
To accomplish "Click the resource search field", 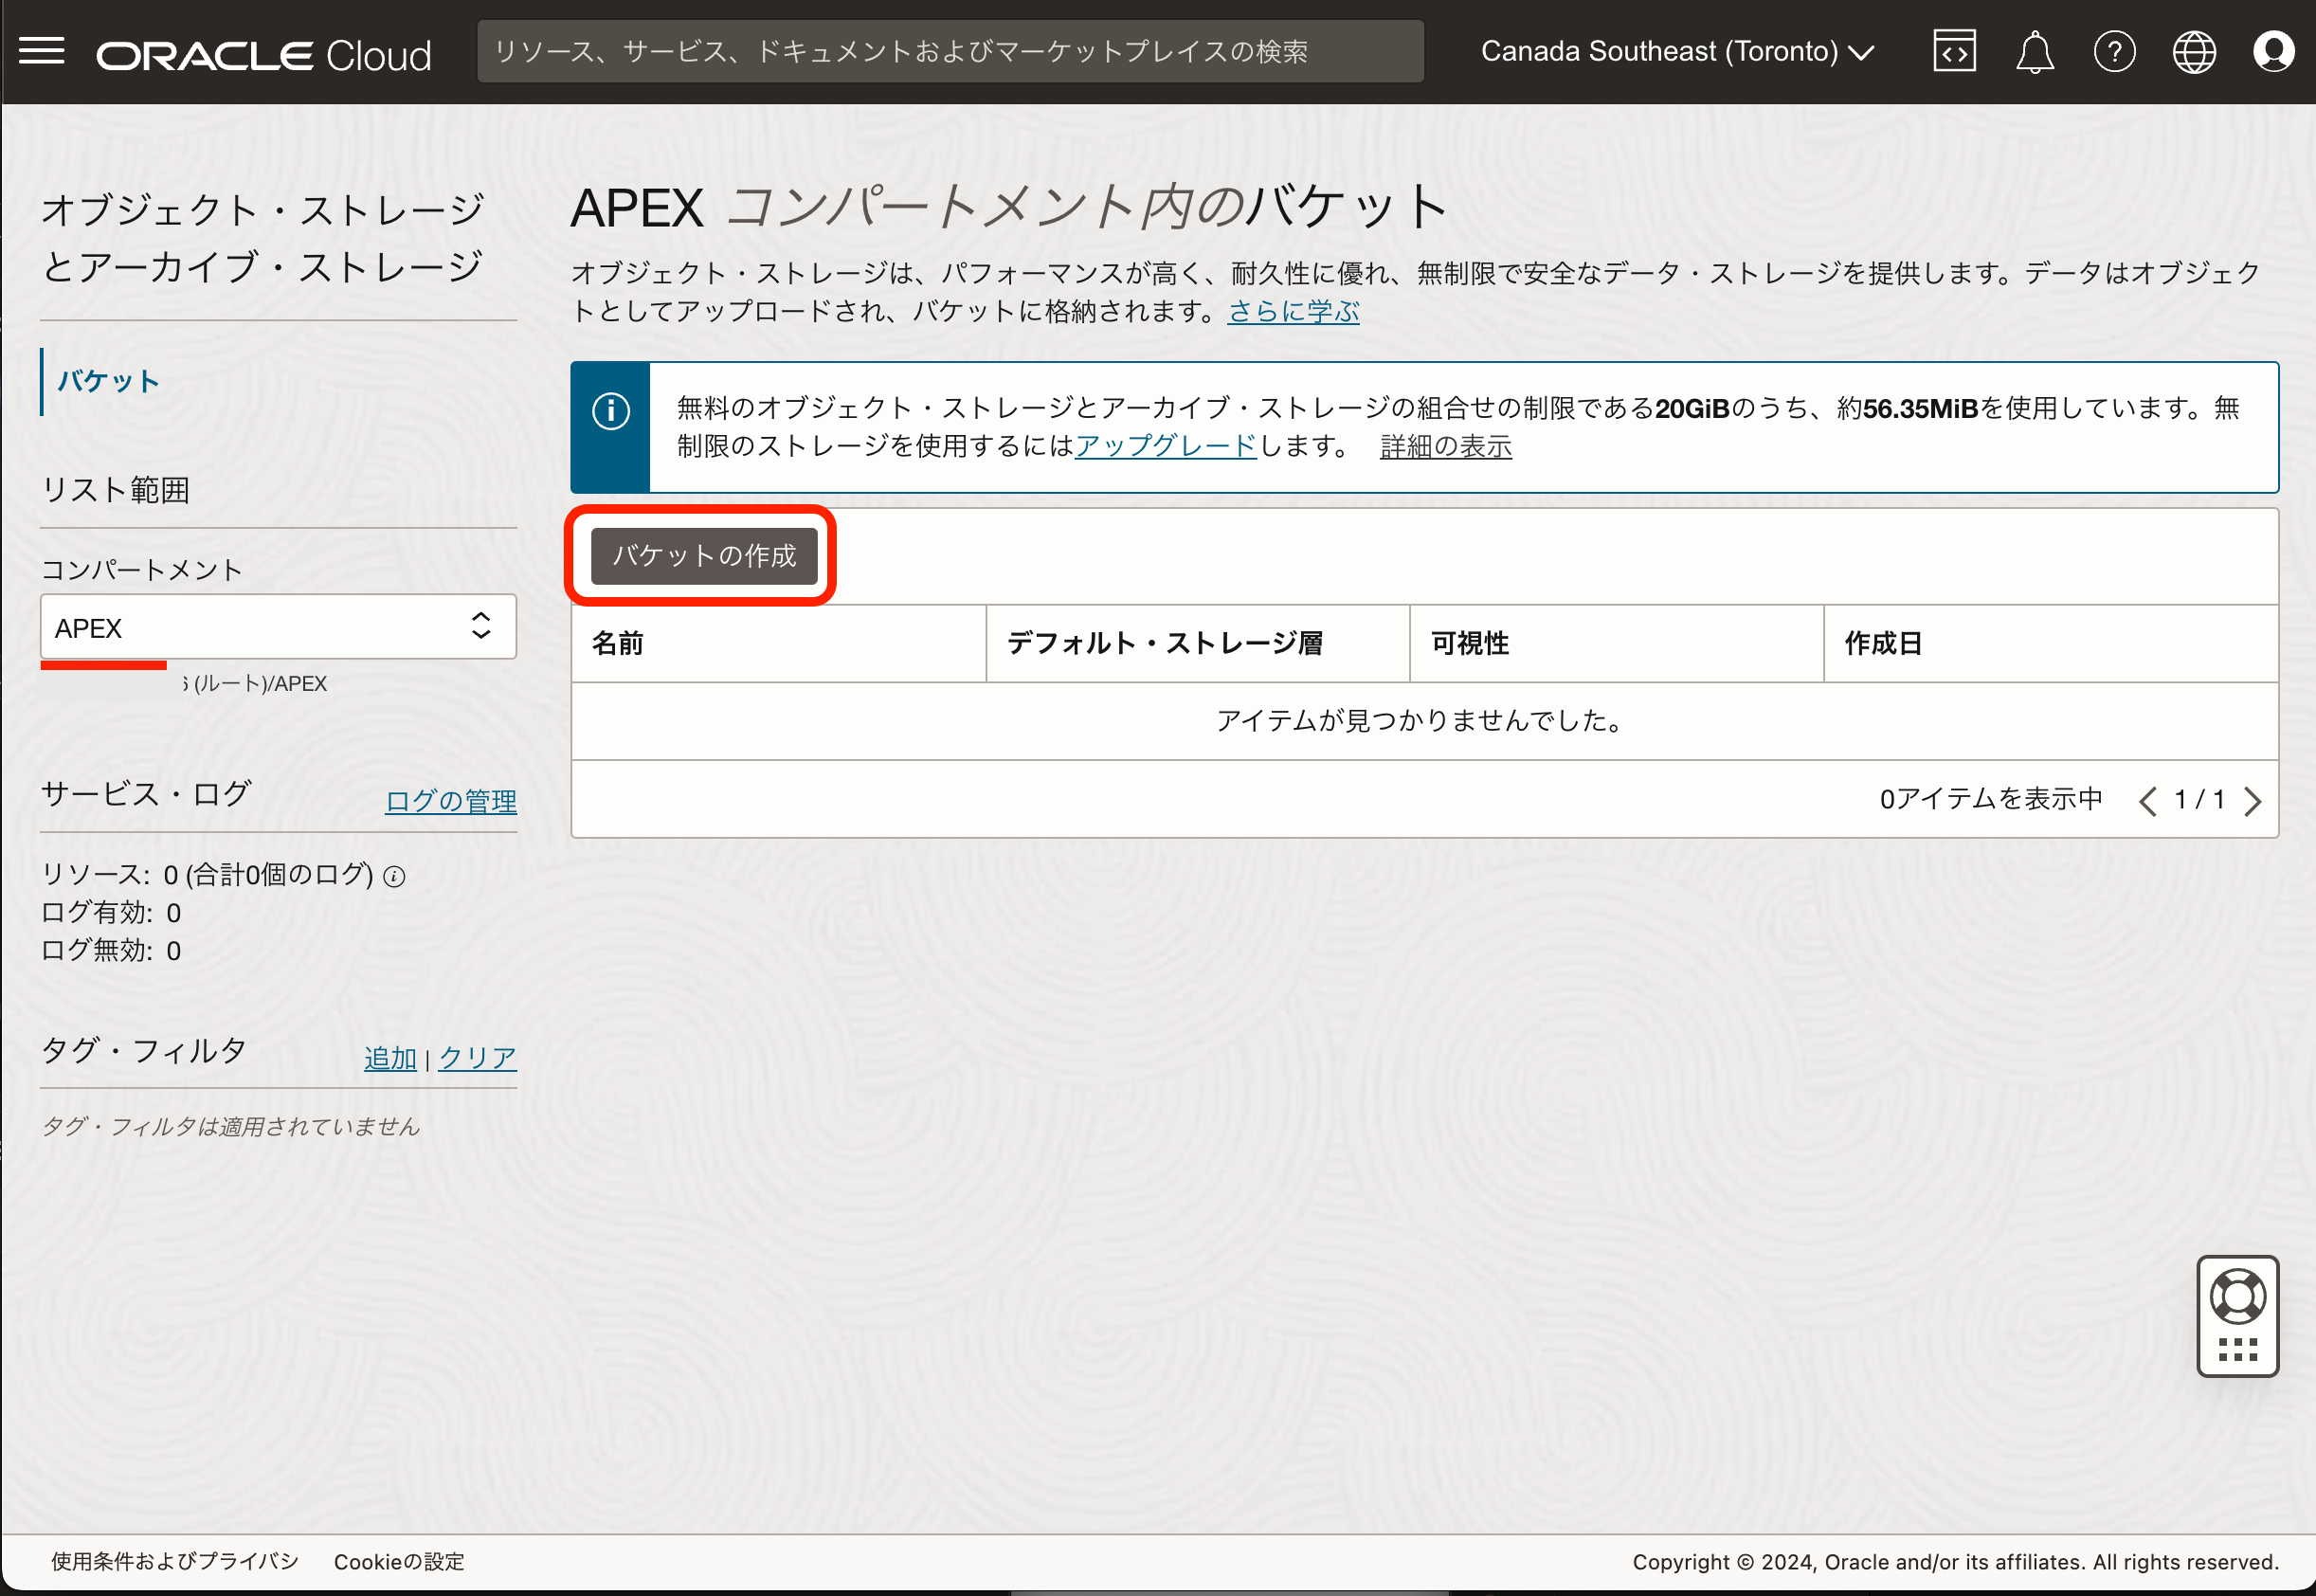I will pyautogui.click(x=950, y=51).
